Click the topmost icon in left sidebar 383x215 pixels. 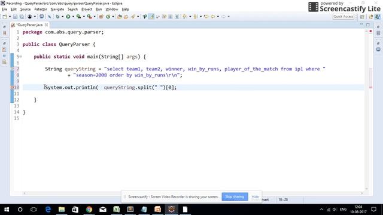point(4,26)
